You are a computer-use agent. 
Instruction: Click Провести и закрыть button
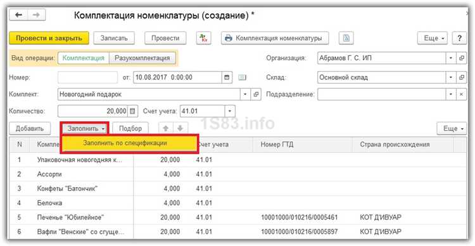(49, 38)
